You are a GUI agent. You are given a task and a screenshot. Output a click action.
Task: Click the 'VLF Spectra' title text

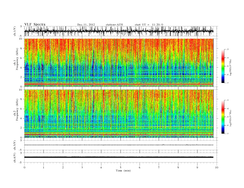pyautogui.click(x=35, y=24)
